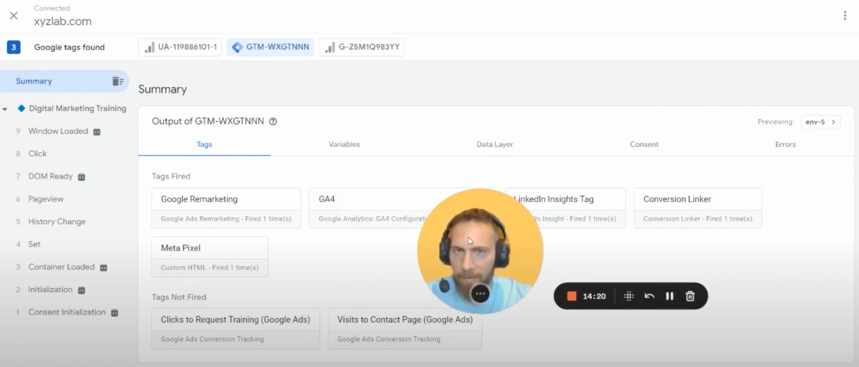
Task: Select the Initialization event number 2
Action: [50, 290]
